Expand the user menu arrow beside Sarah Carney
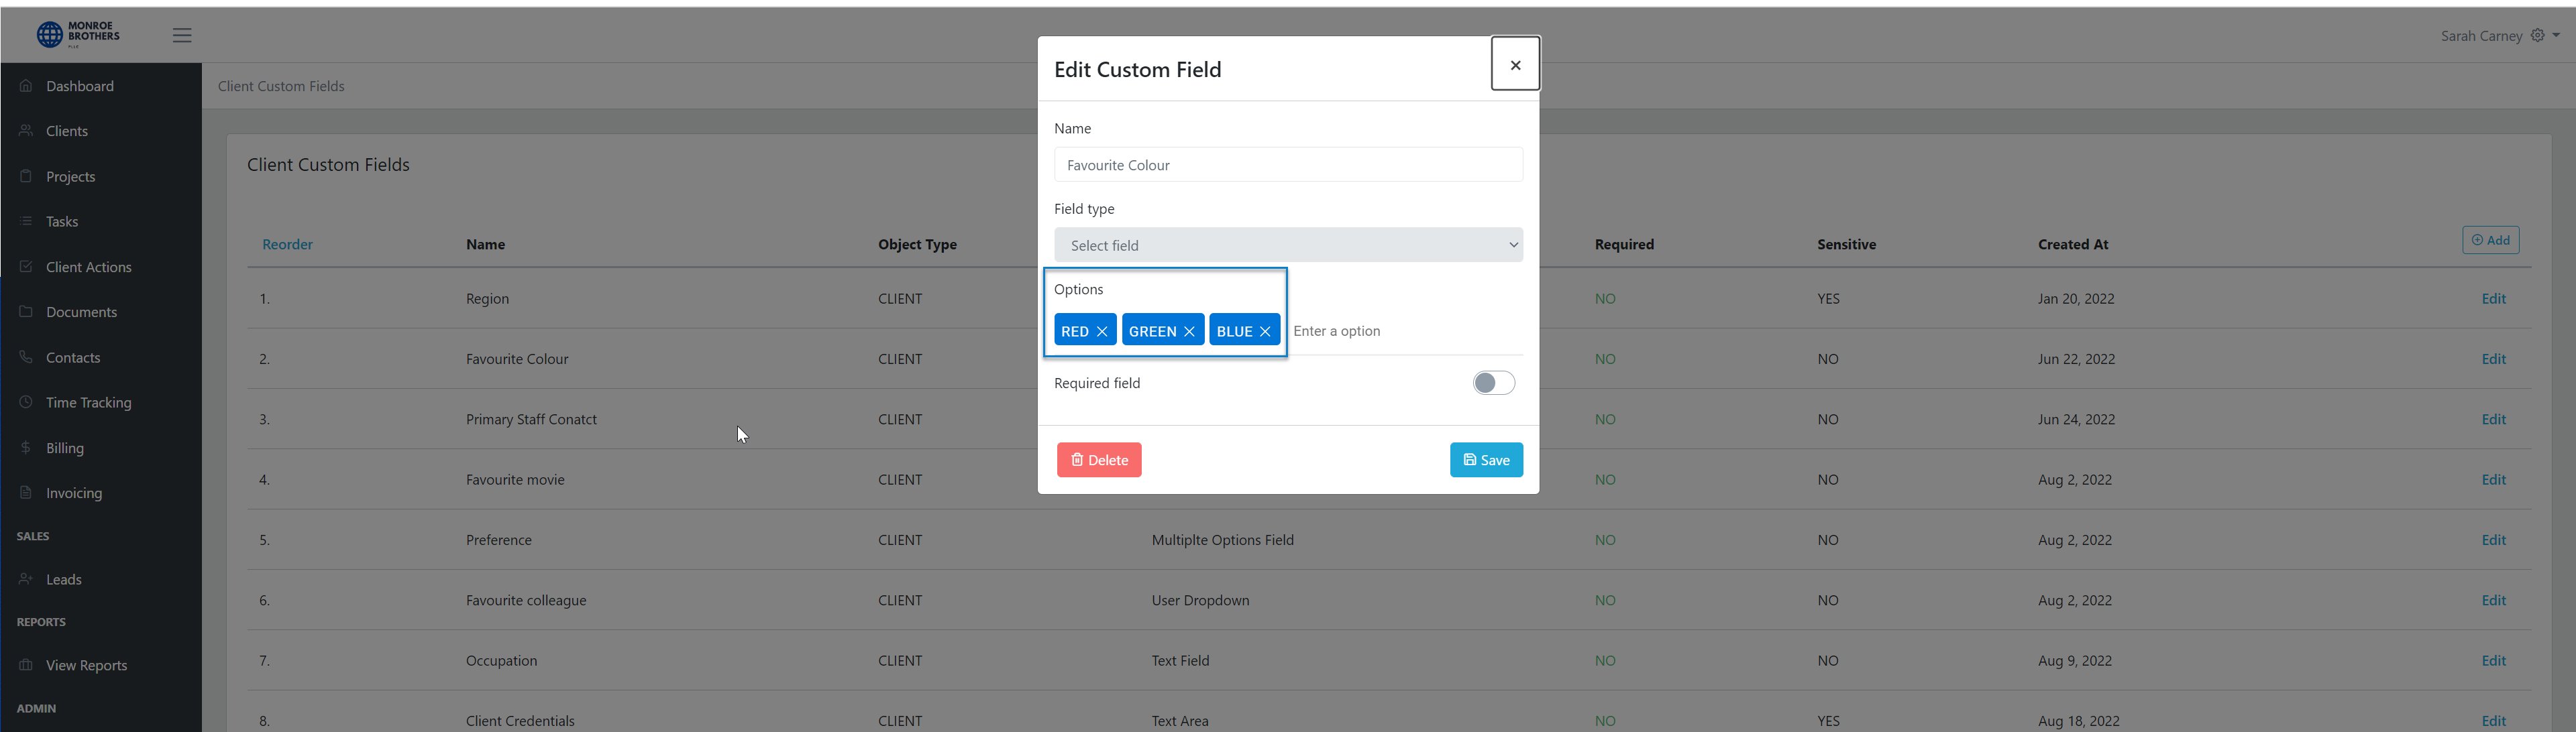Viewport: 2576px width, 732px height. (2558, 35)
